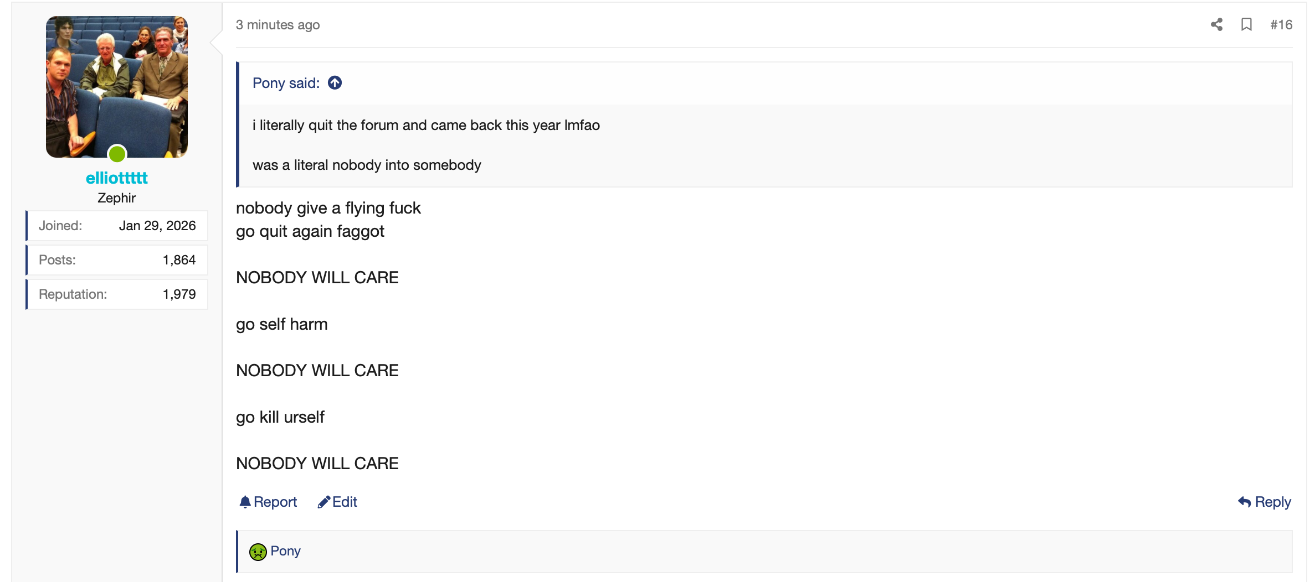
Task: Click the Reputation value 1,979
Action: point(179,294)
